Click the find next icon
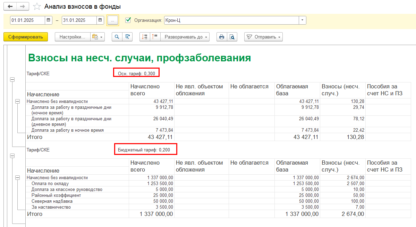 127,37
